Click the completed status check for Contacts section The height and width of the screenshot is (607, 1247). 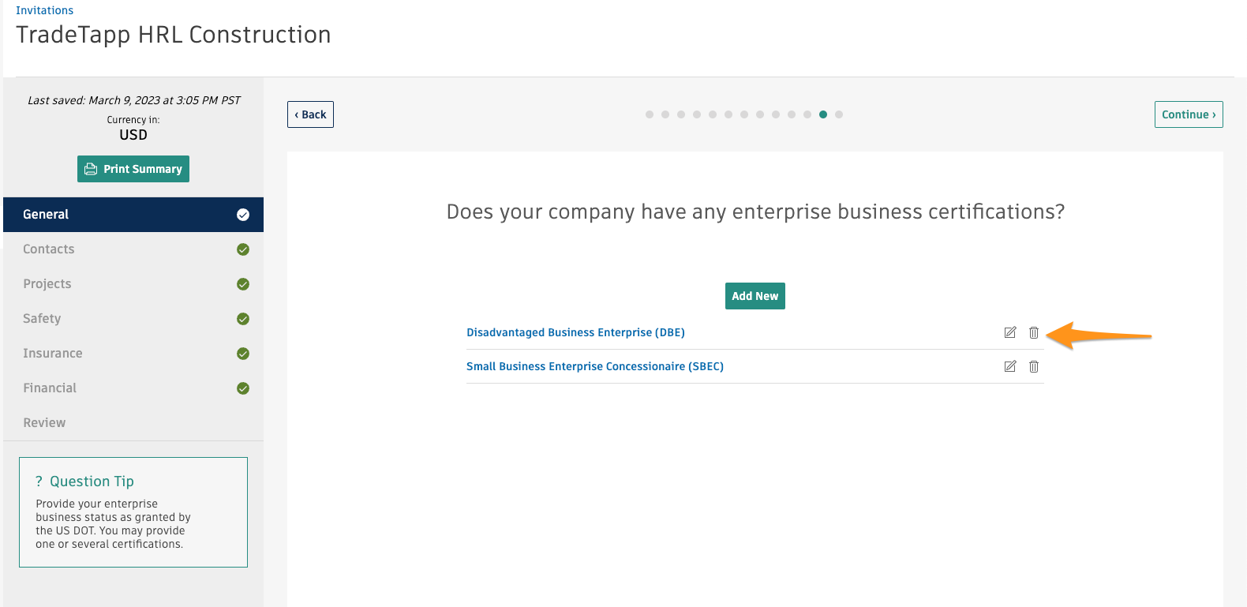tap(242, 249)
